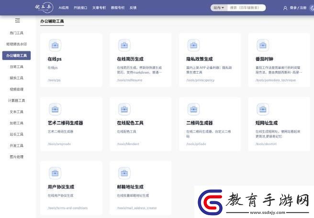
Task: Open the 在线配色工具 tool title
Action: click(130, 123)
